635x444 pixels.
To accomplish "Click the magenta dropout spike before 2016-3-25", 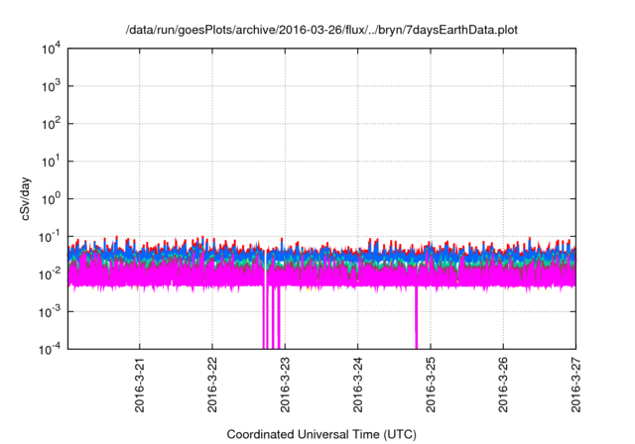I will 416,317.
